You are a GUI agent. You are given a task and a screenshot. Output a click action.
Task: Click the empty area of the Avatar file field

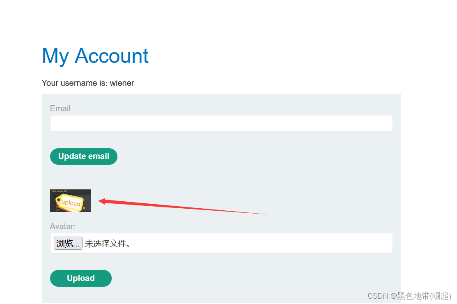262,243
